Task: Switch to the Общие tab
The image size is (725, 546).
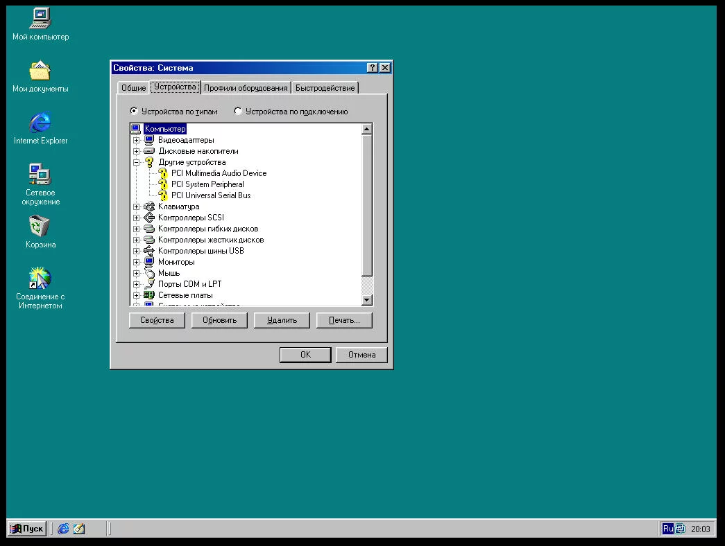Action: coord(133,88)
